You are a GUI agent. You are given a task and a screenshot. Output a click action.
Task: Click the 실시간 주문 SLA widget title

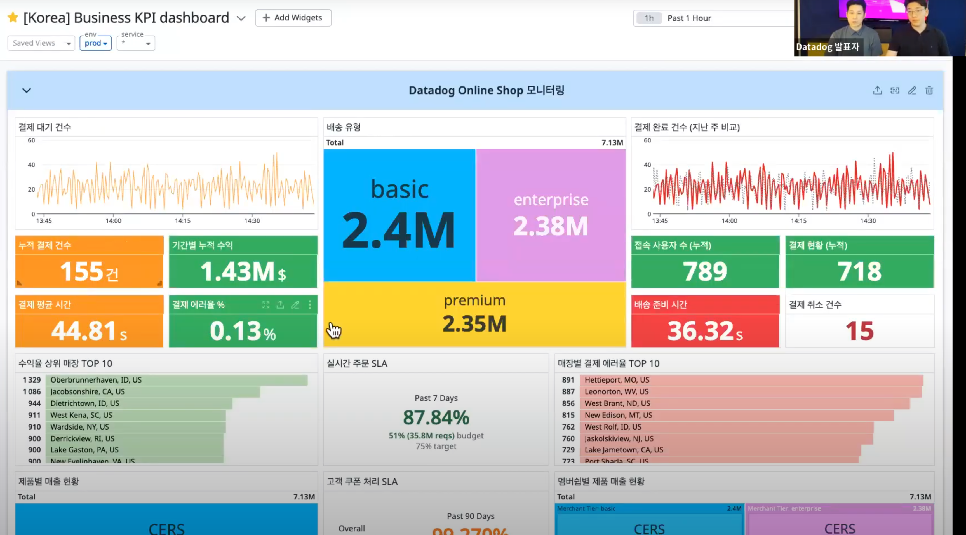[357, 363]
